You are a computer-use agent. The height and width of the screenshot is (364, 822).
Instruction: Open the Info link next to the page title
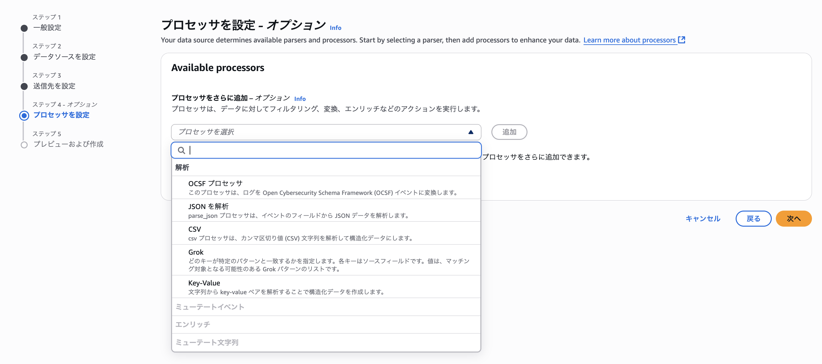coord(335,28)
